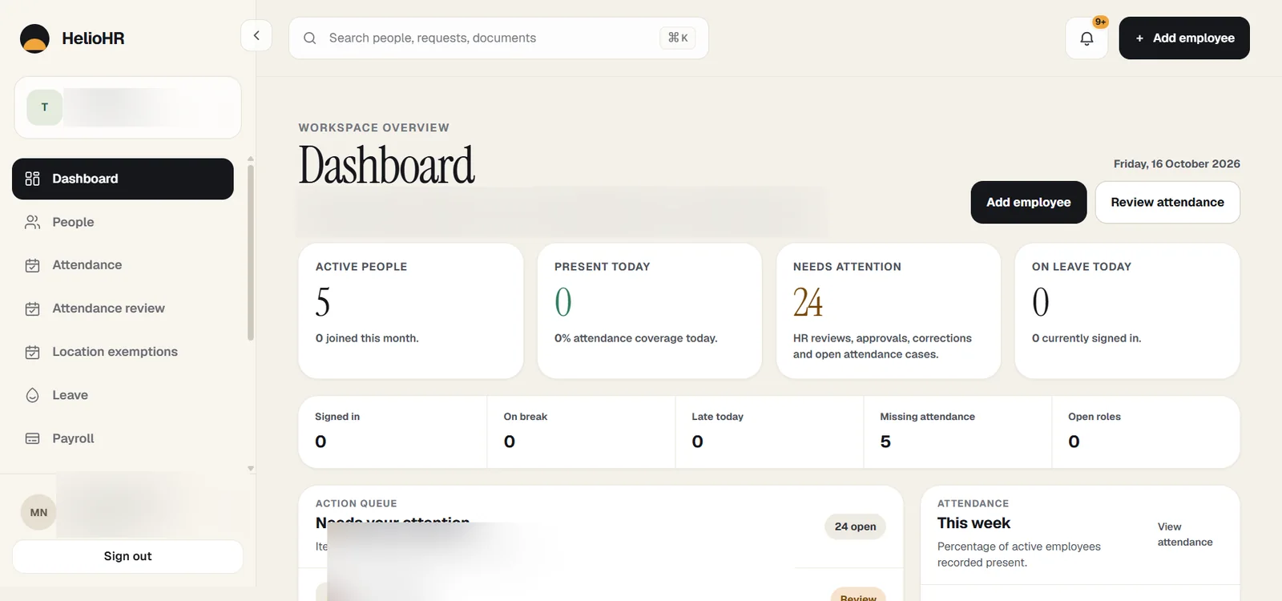Click the sidebar scroll-down arrow

click(x=251, y=469)
